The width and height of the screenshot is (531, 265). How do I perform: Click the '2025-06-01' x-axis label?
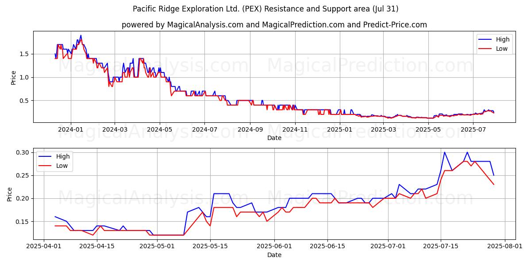coord(275,246)
